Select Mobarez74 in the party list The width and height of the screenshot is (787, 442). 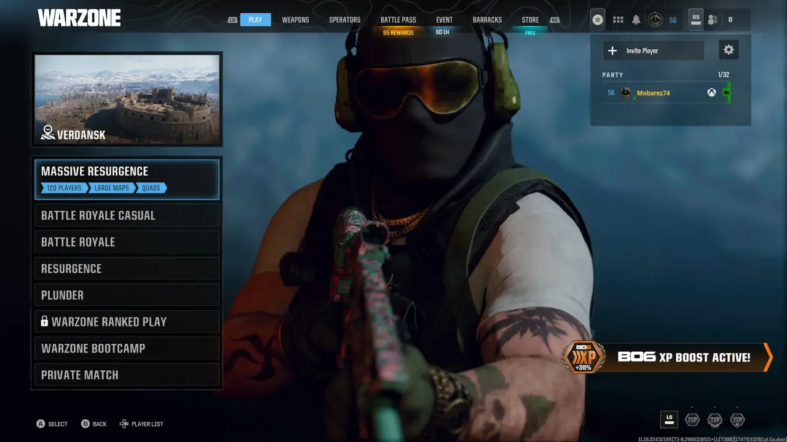[x=666, y=93]
